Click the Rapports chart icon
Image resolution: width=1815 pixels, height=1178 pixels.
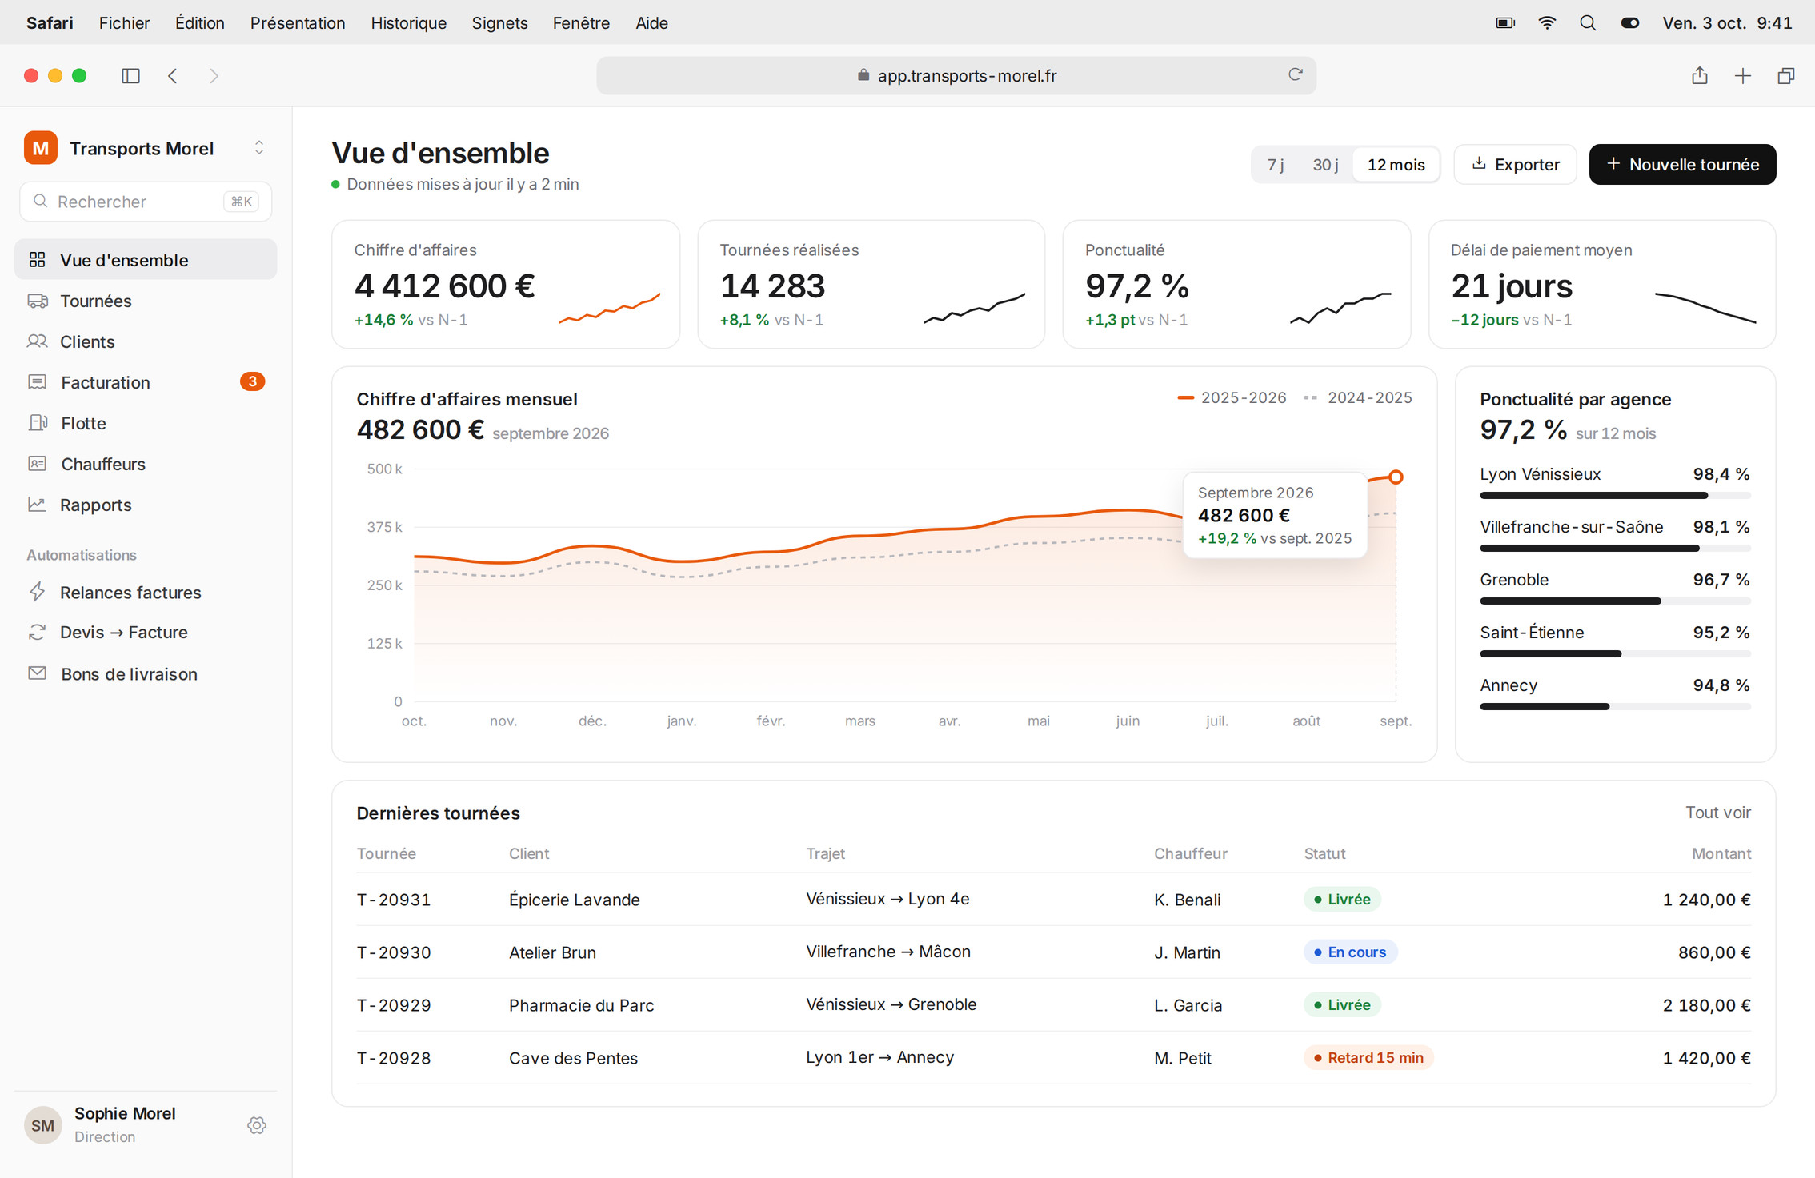tap(37, 505)
